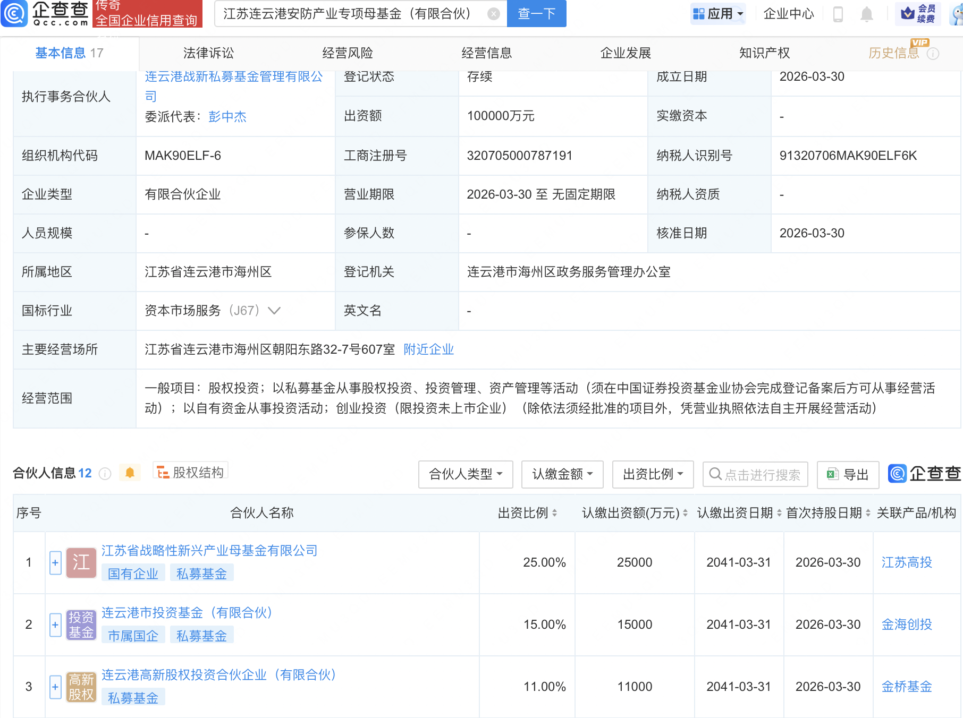Click info icon next to 合伙人信息 12
963x718 pixels.
point(105,474)
